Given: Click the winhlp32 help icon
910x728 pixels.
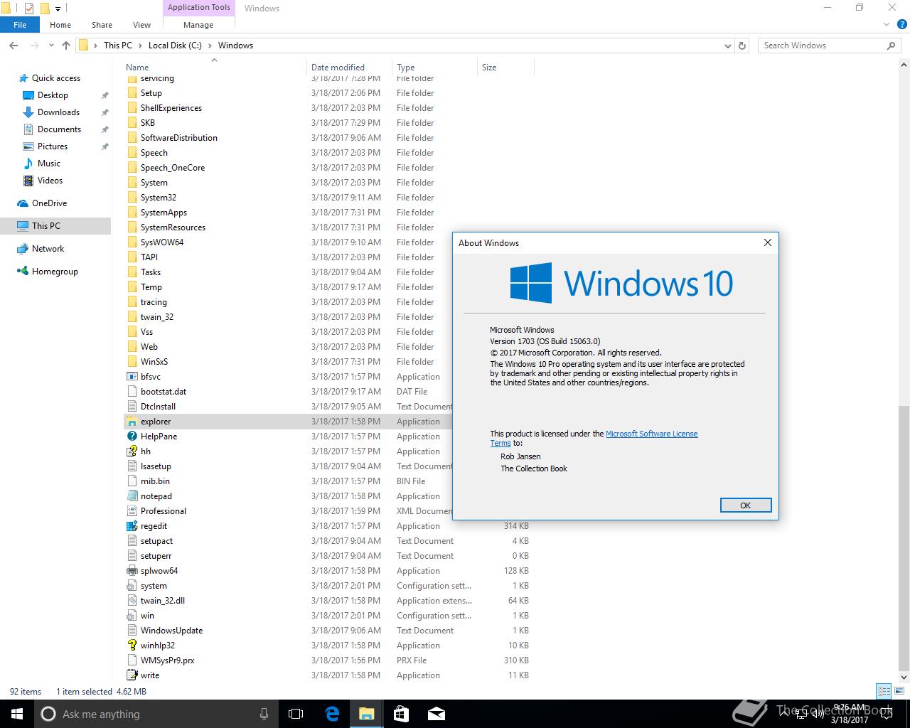Looking at the screenshot, I should coord(132,646).
